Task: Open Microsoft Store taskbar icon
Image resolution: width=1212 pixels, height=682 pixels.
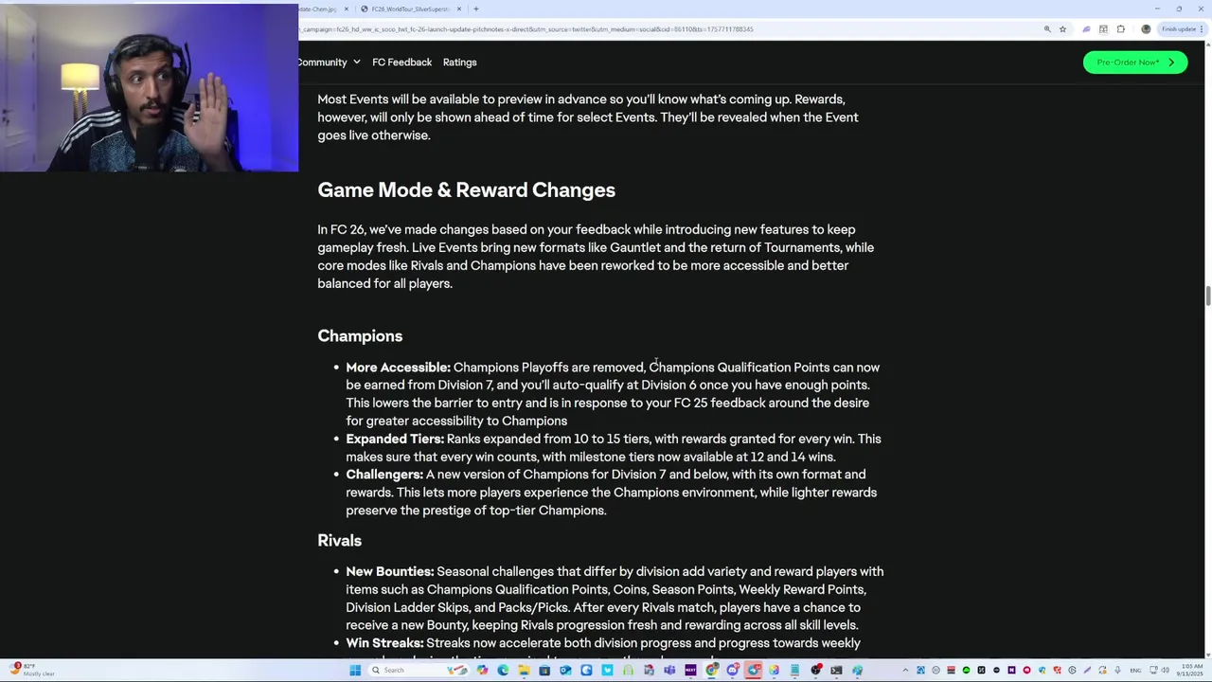Action: coord(544,670)
